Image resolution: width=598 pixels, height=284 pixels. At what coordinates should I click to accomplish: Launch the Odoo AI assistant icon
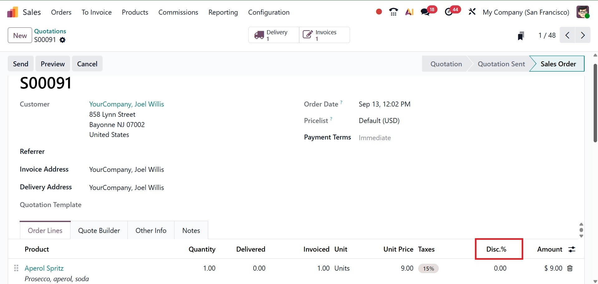point(409,12)
